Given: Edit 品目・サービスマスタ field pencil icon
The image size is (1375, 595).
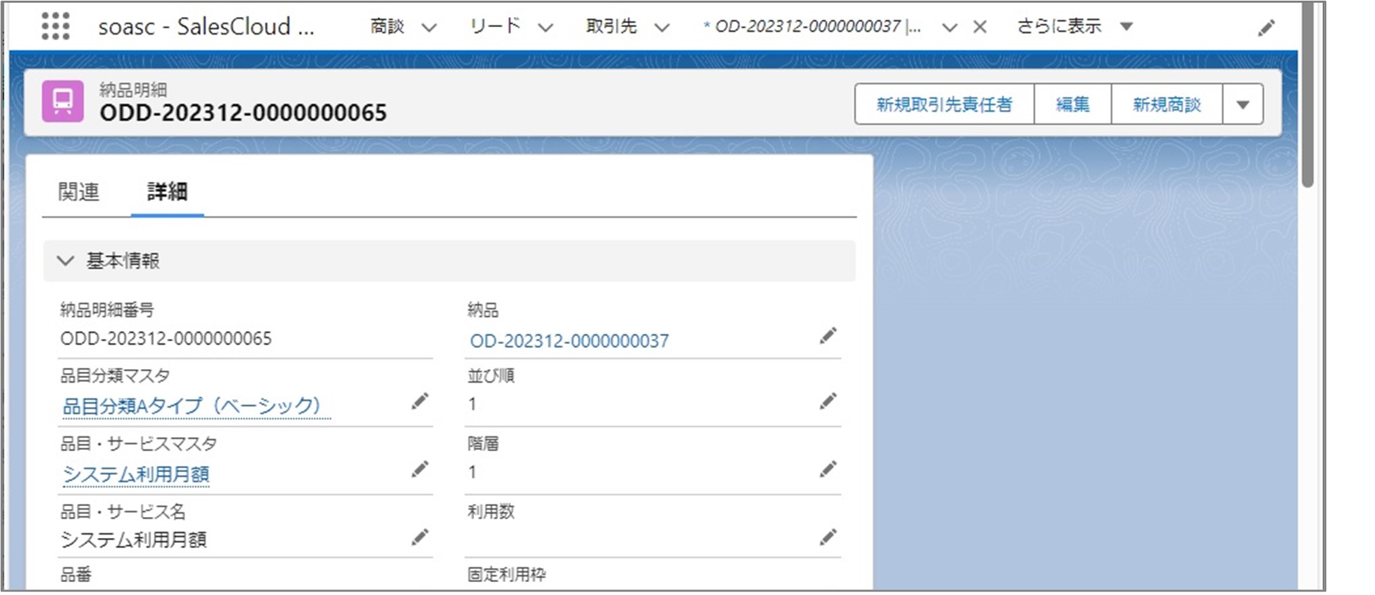Looking at the screenshot, I should [420, 469].
